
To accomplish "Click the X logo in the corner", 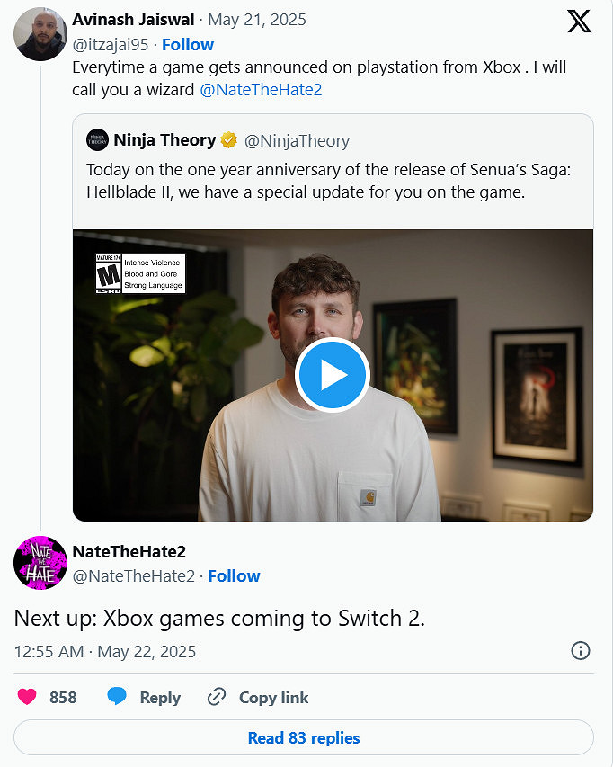I will click(580, 22).
